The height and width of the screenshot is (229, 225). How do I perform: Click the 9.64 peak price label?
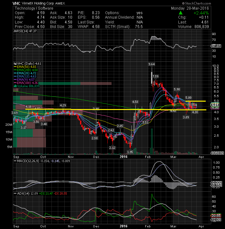tap(152, 64)
